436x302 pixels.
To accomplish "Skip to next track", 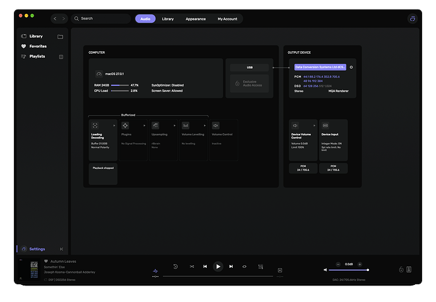I will [x=231, y=267].
